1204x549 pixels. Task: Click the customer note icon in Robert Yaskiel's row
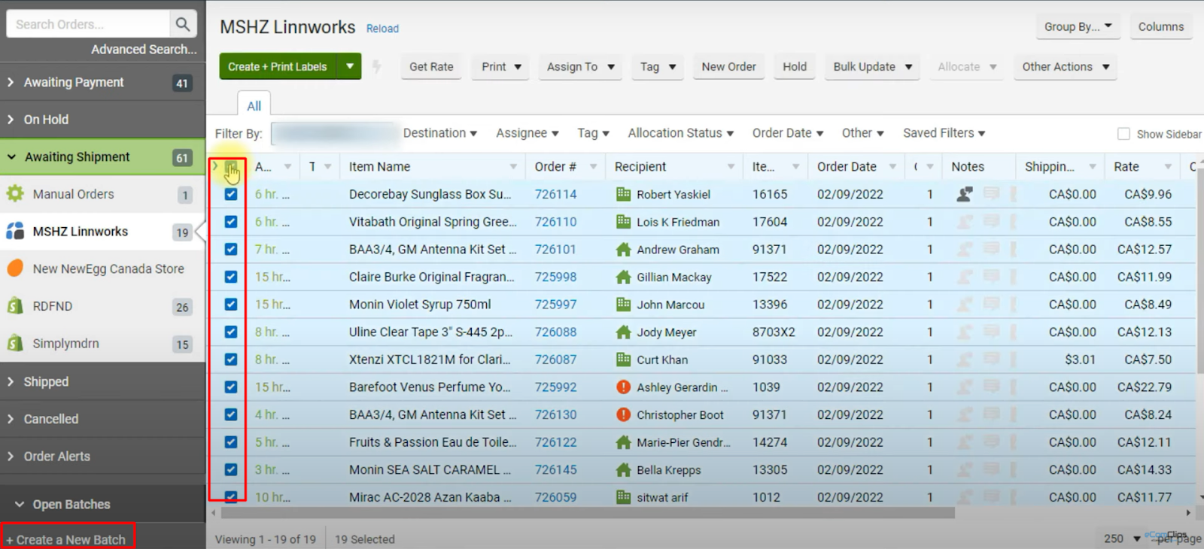(965, 194)
